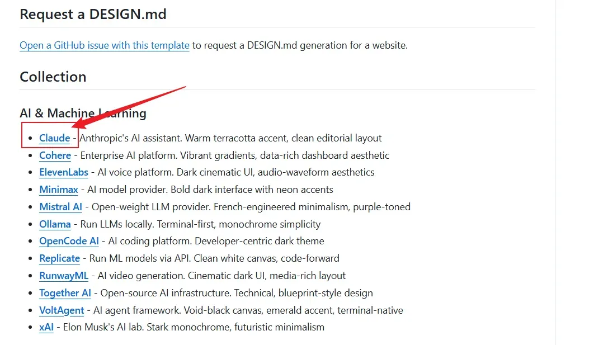594x345 pixels.
Task: Open the GitHub issue template link
Action: coord(104,45)
